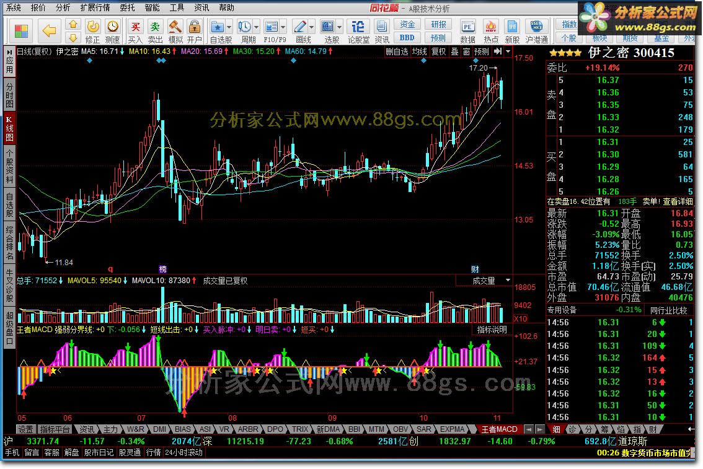Open the 选股 stock screener icon
703x469 pixels.
(x=328, y=27)
